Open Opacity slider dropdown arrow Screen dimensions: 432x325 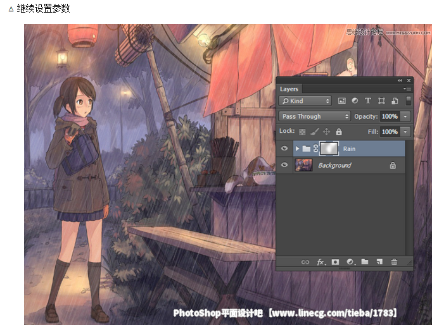point(405,116)
